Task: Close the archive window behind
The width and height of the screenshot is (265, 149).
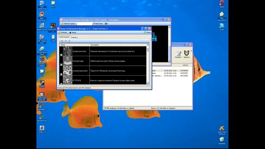Action: 190,45
